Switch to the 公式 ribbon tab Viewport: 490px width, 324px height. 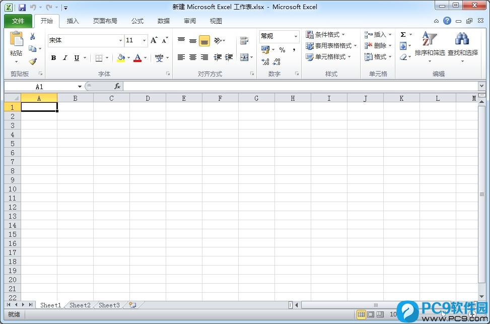[137, 21]
